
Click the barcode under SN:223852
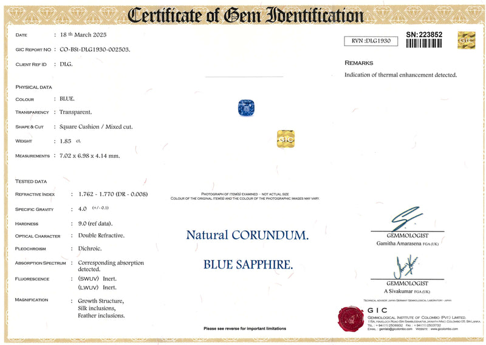pos(424,43)
